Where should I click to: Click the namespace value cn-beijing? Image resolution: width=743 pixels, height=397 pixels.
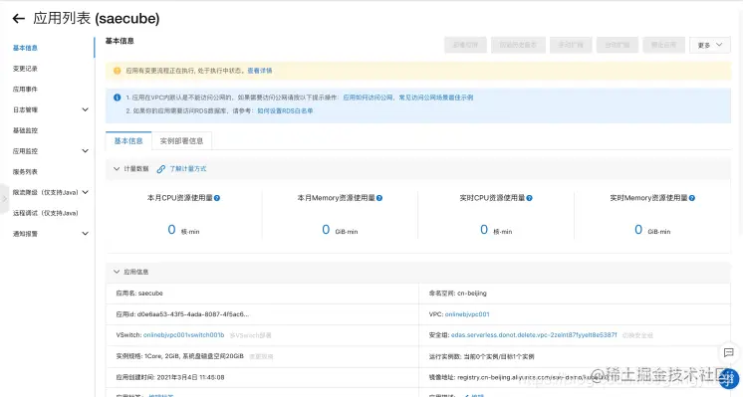[x=472, y=294]
